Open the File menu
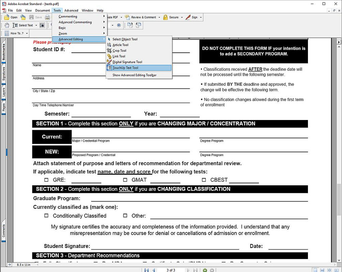 point(10,11)
